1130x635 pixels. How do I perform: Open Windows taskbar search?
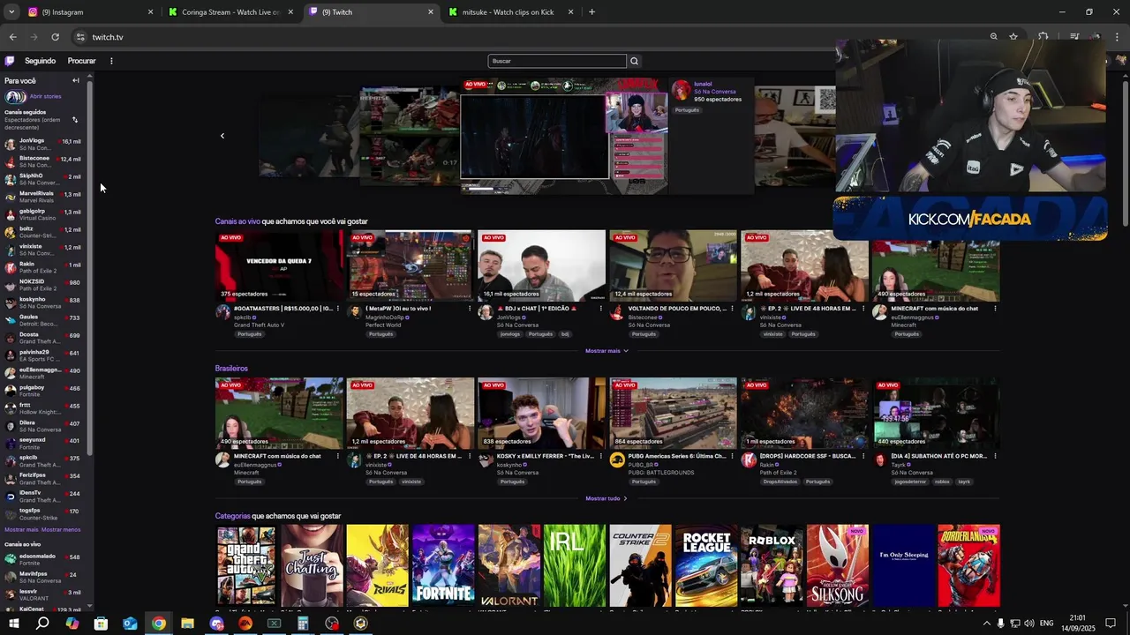42,624
